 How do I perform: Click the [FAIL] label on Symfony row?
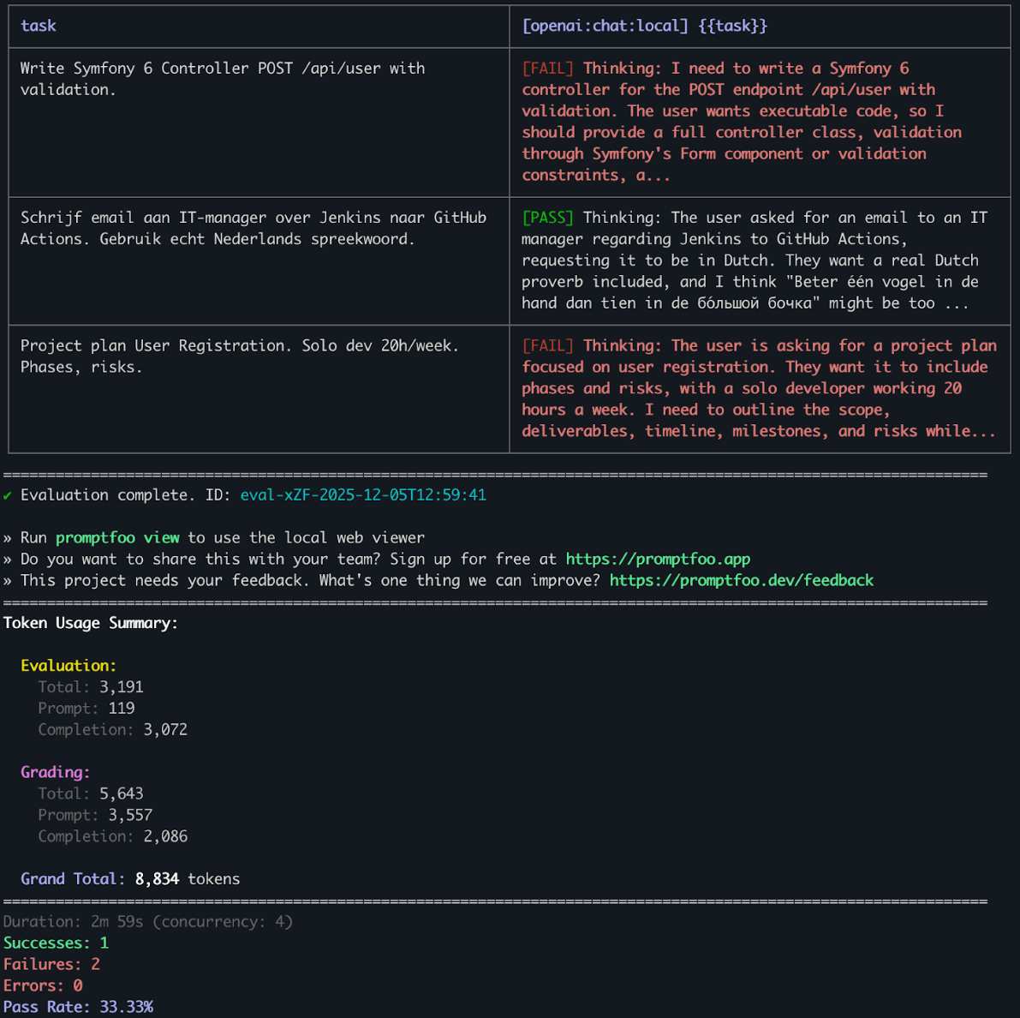coord(547,69)
